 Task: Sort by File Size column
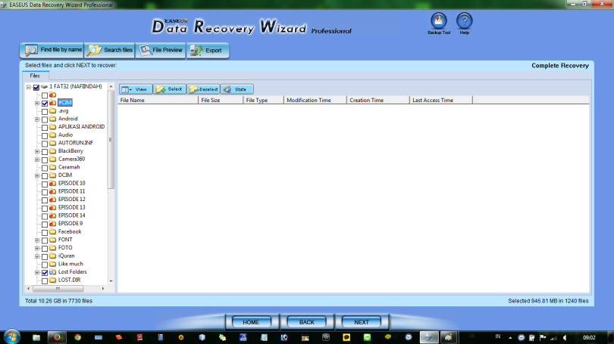(221, 101)
